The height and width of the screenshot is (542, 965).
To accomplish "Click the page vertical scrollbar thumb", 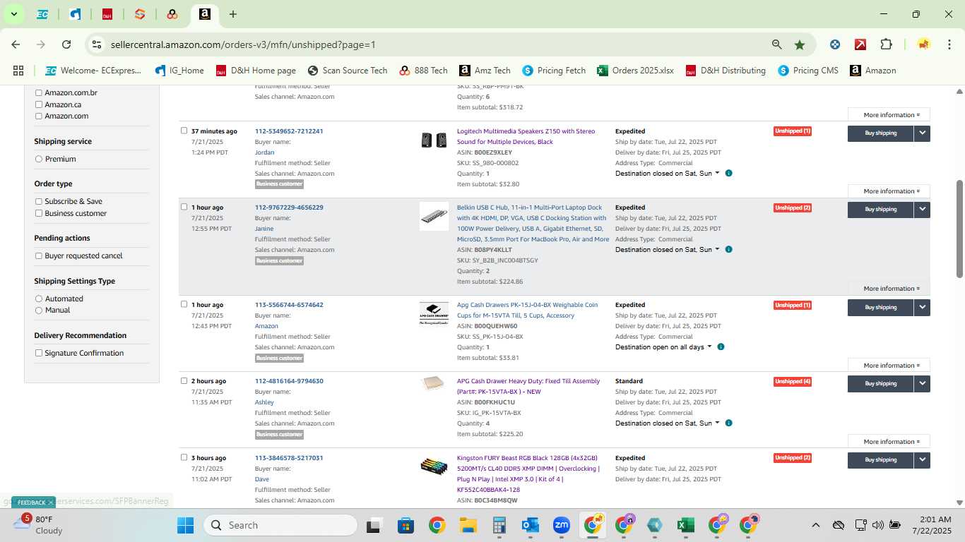I will pyautogui.click(x=959, y=229).
